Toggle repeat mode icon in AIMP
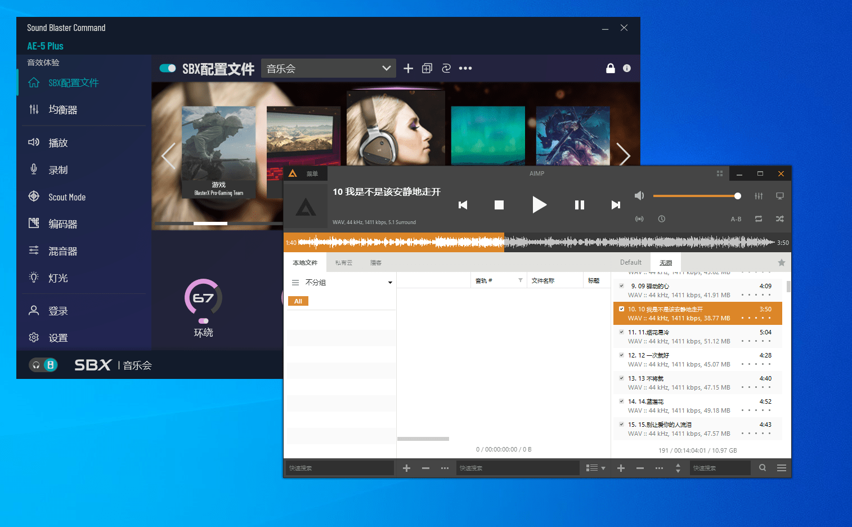 click(759, 219)
